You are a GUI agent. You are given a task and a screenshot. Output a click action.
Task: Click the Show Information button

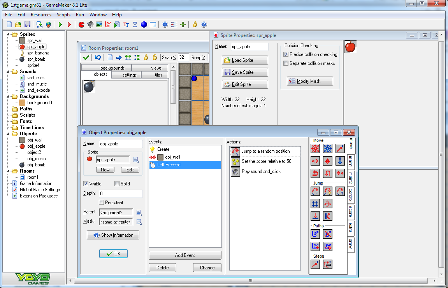[113, 235]
